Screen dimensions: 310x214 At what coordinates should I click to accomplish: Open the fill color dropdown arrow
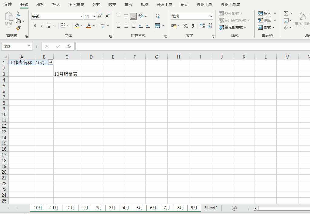(x=82, y=26)
